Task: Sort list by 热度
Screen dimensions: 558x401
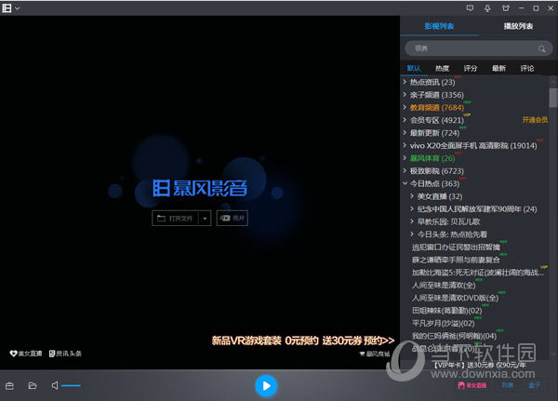Action: pyautogui.click(x=443, y=68)
